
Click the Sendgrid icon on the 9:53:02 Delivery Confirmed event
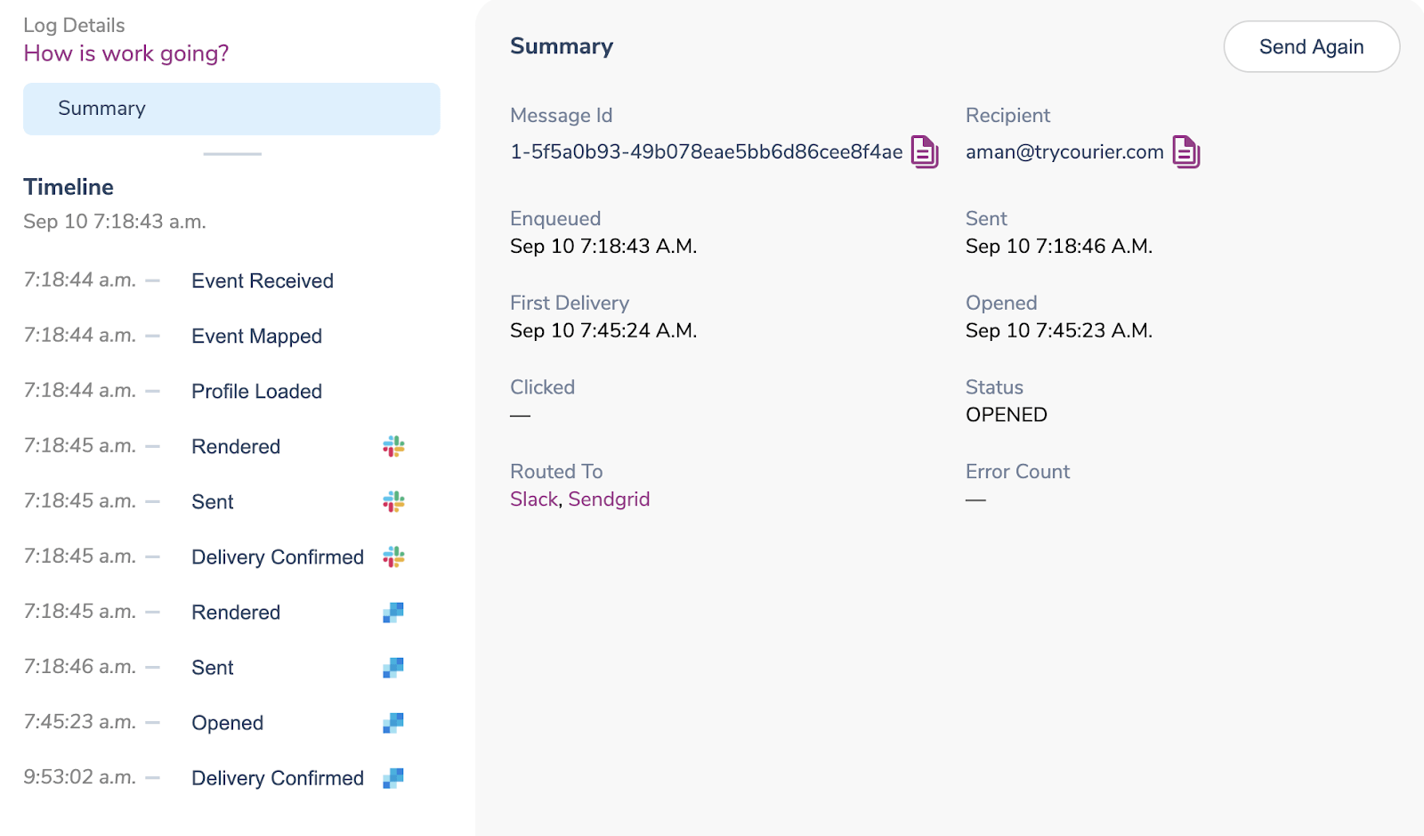(392, 777)
